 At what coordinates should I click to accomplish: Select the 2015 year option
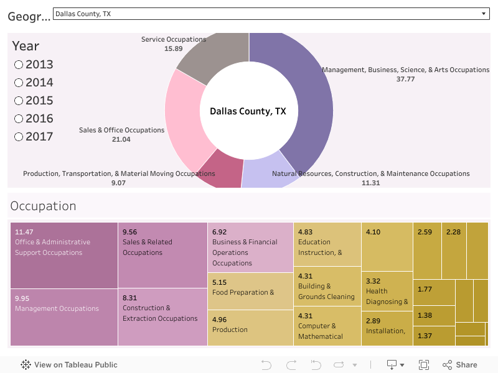(19, 101)
